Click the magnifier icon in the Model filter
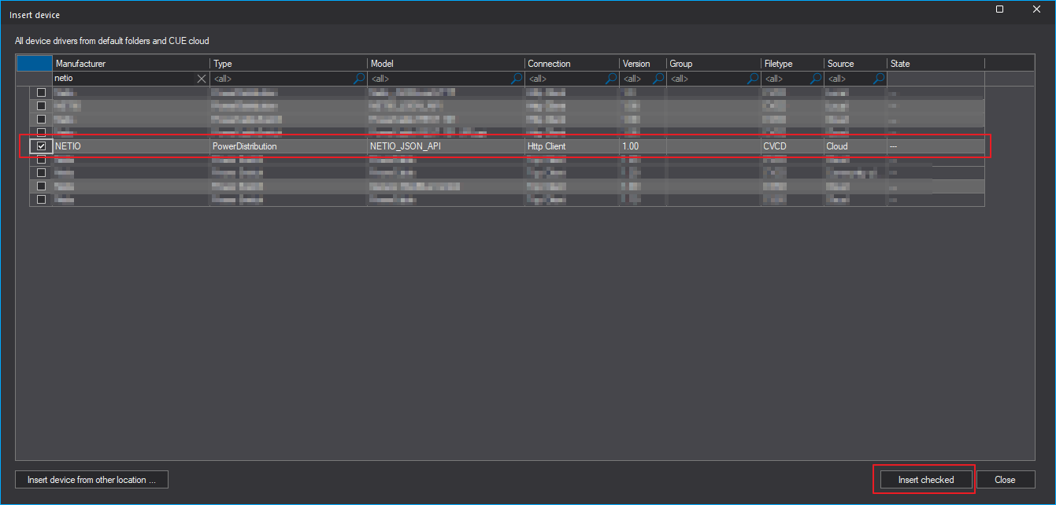Image resolution: width=1056 pixels, height=505 pixels. point(517,79)
